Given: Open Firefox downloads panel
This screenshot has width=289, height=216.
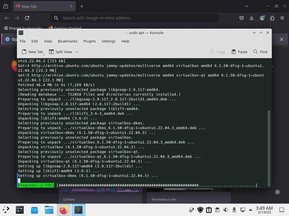Looking at the screenshot, I should point(251,18).
